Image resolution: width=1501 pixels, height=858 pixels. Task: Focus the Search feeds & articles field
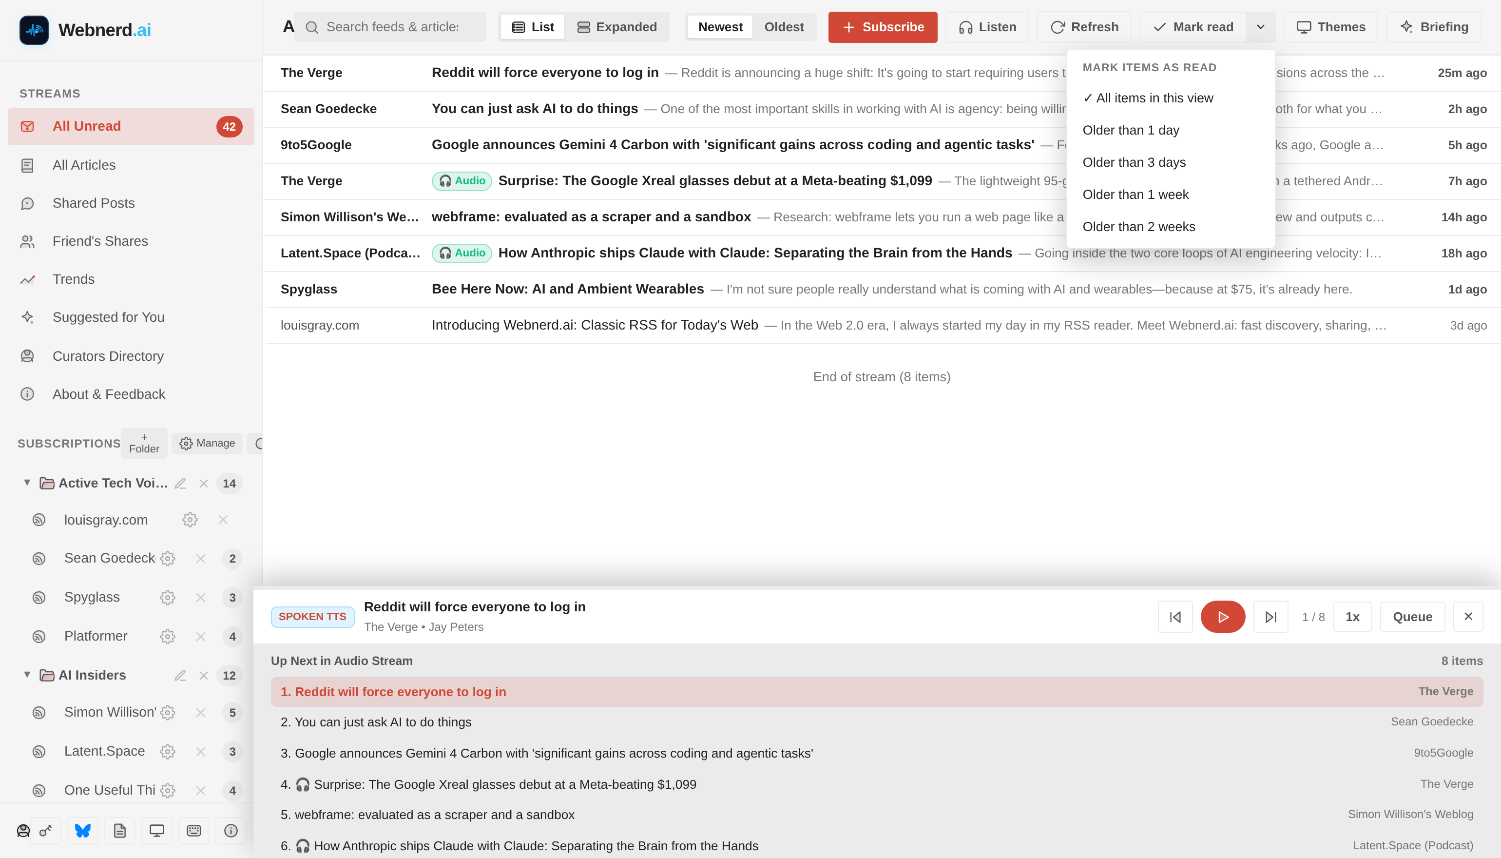[390, 27]
